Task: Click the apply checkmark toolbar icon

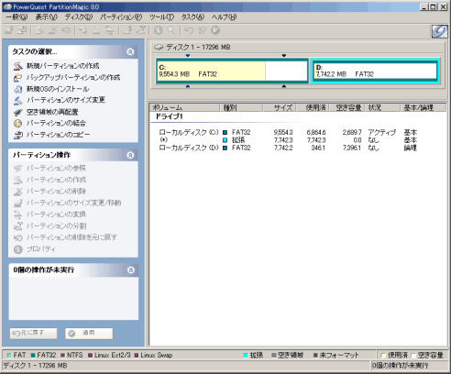Action: pyautogui.click(x=215, y=30)
